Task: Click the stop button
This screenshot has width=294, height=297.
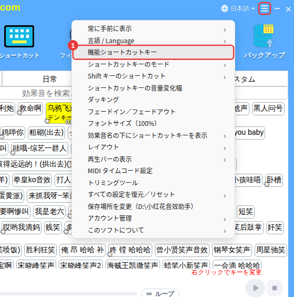Action: (275, 288)
